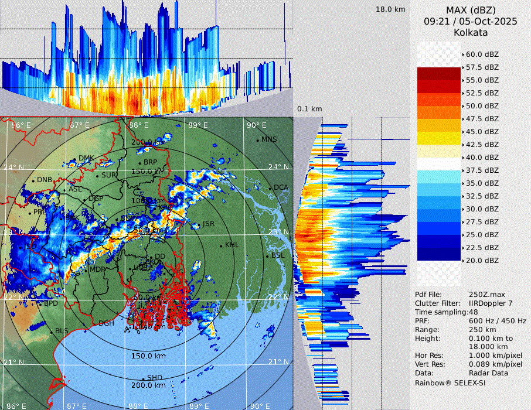Select the bright yellow legend color band
The width and height of the screenshot is (531, 410).
click(x=439, y=138)
